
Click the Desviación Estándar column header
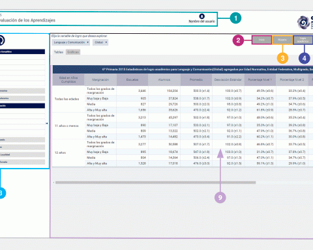[x=228, y=79]
